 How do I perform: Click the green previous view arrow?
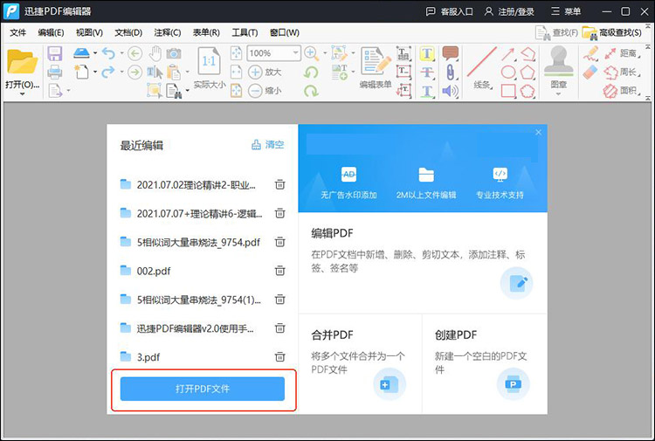(x=134, y=53)
